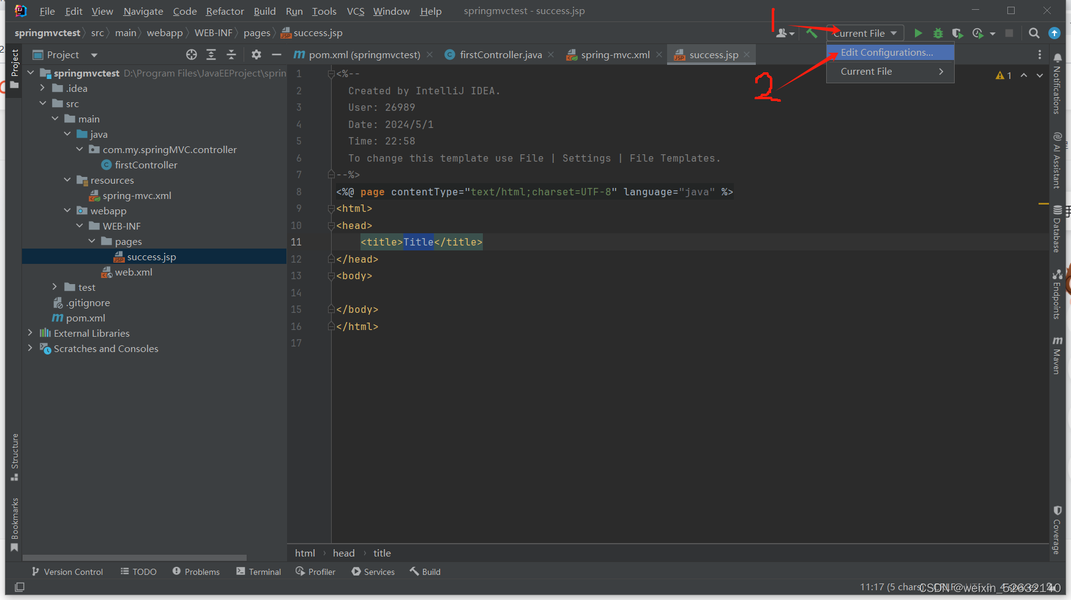
Task: Expand Scratches and Consoles node
Action: 30,348
